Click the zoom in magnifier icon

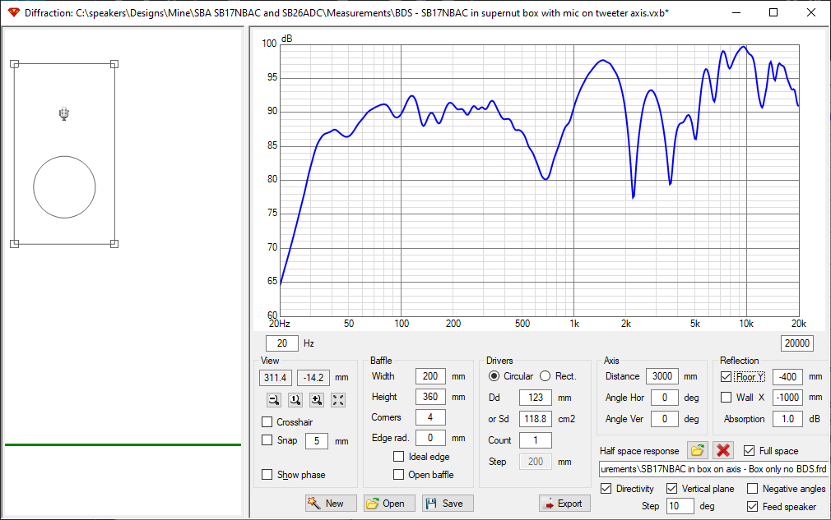317,400
